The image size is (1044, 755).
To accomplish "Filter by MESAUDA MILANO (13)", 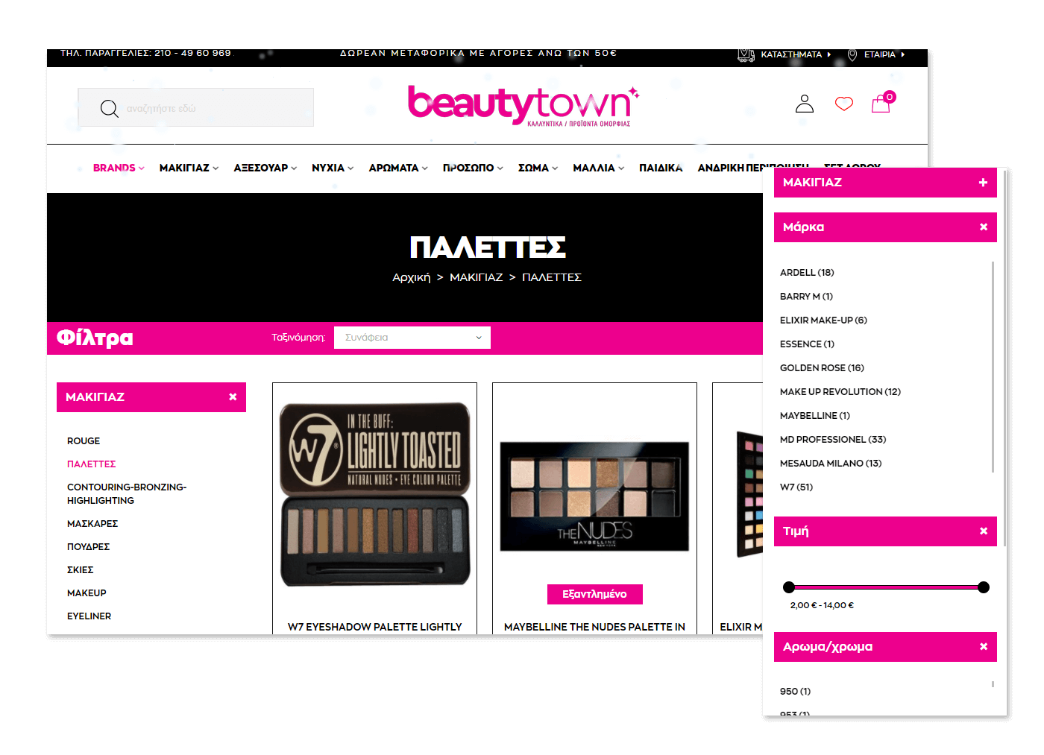I will pyautogui.click(x=831, y=464).
